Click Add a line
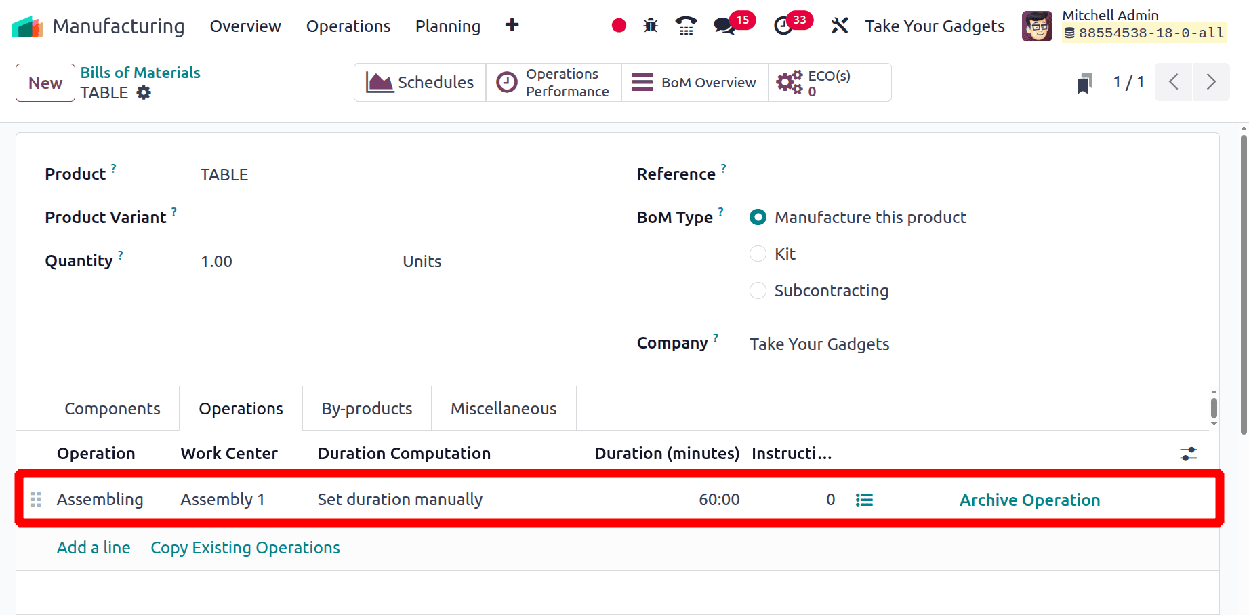Screen dimensions: 1249x615 (x=94, y=547)
